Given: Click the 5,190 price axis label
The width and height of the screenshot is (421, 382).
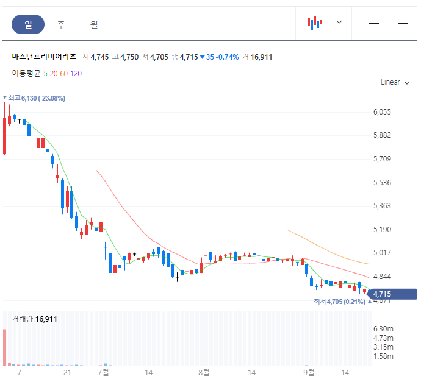Looking at the screenshot, I should tap(382, 230).
